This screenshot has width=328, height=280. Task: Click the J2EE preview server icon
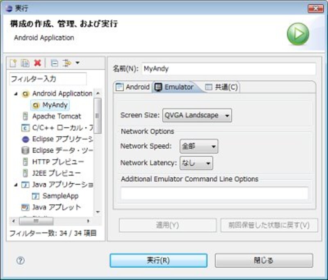25,173
